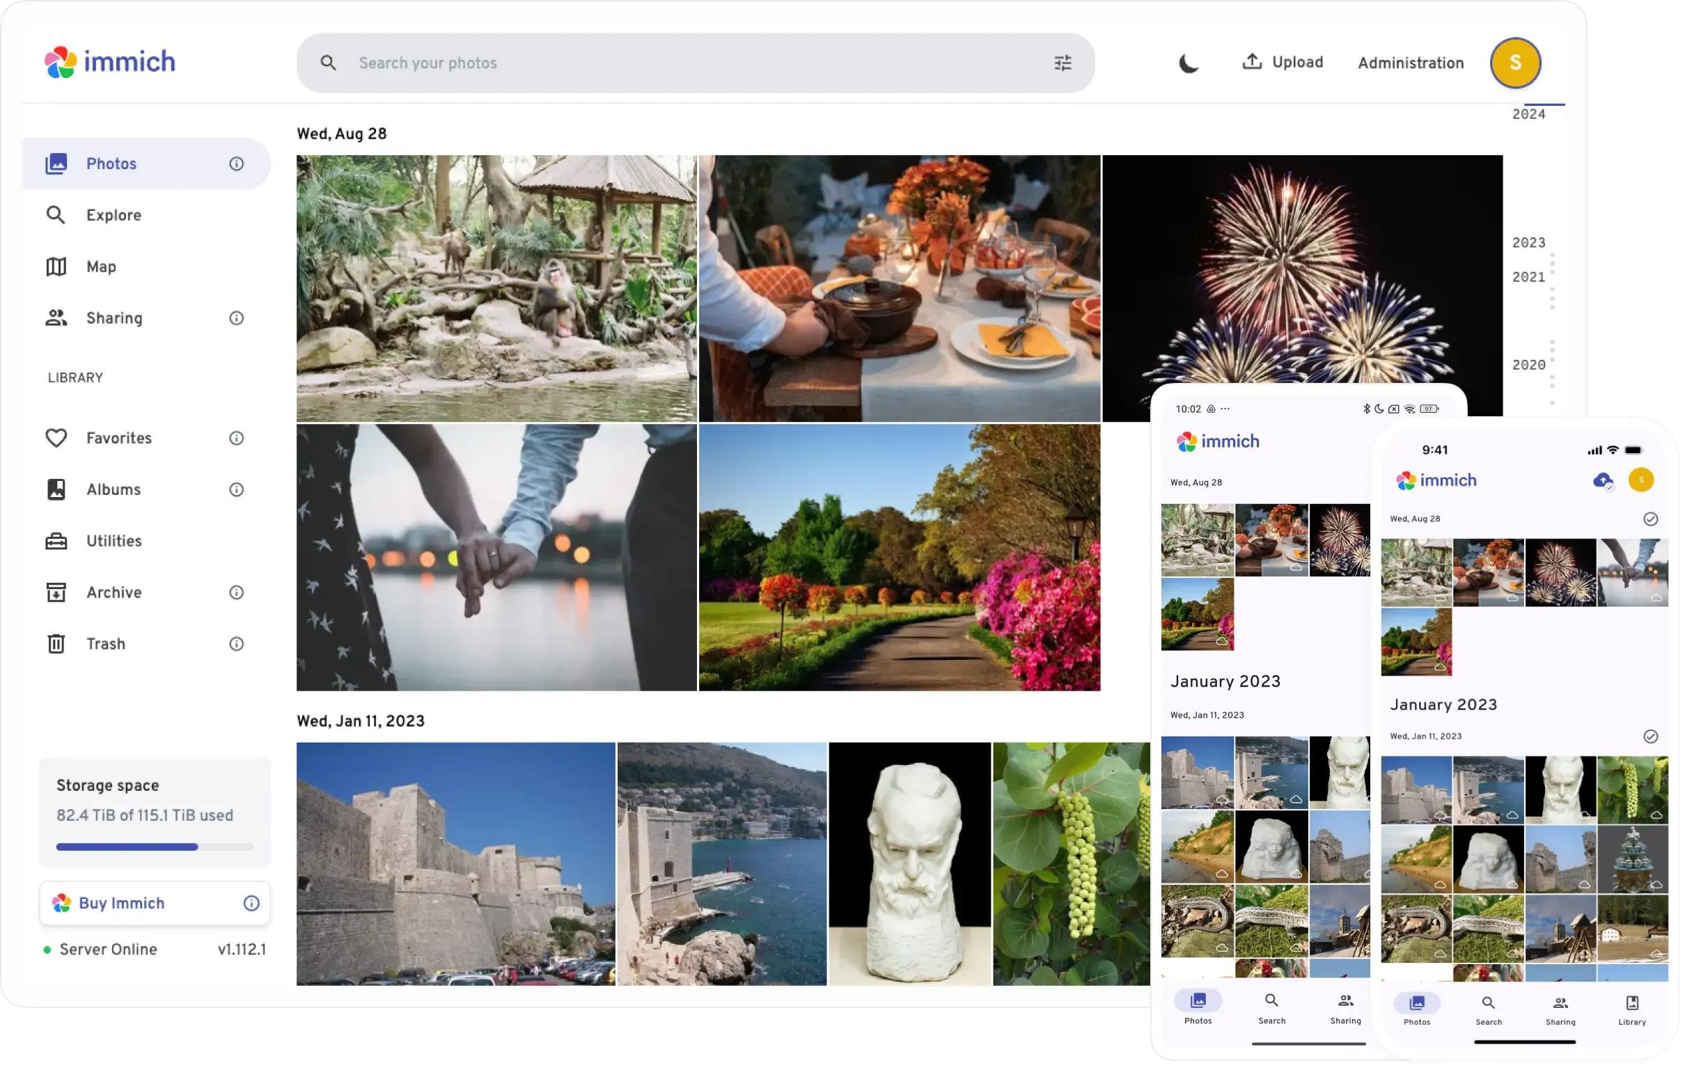
Task: Select all Aug 28 photos via mobile checkmark circle
Action: coord(1650,520)
